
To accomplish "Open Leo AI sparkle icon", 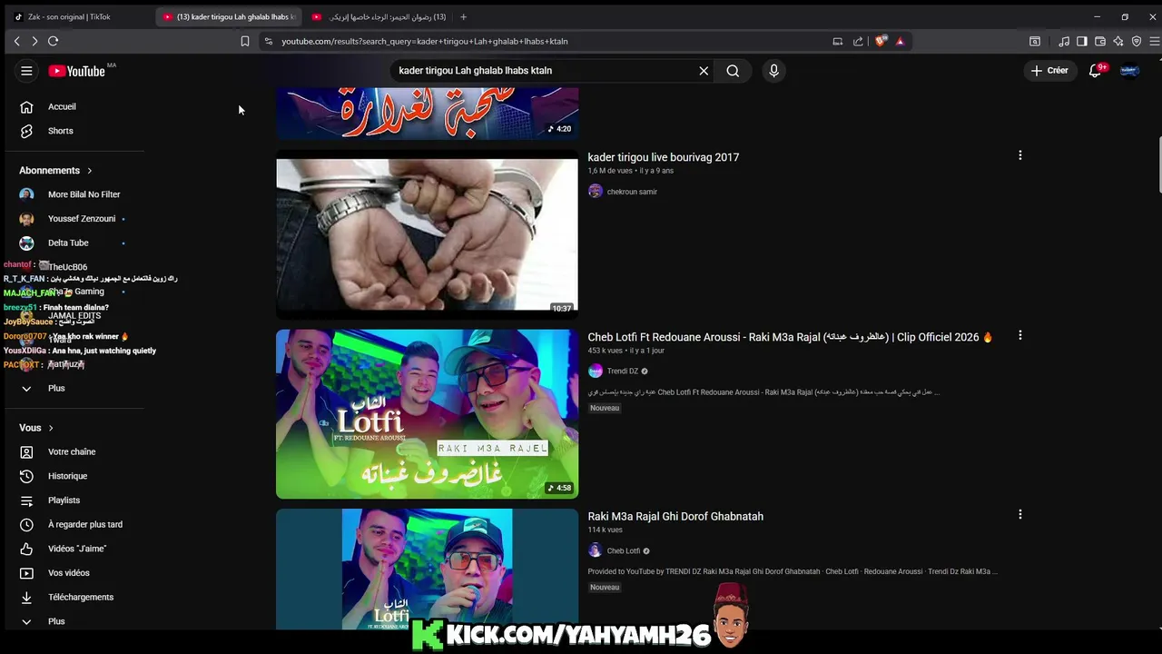I will coord(1118,41).
